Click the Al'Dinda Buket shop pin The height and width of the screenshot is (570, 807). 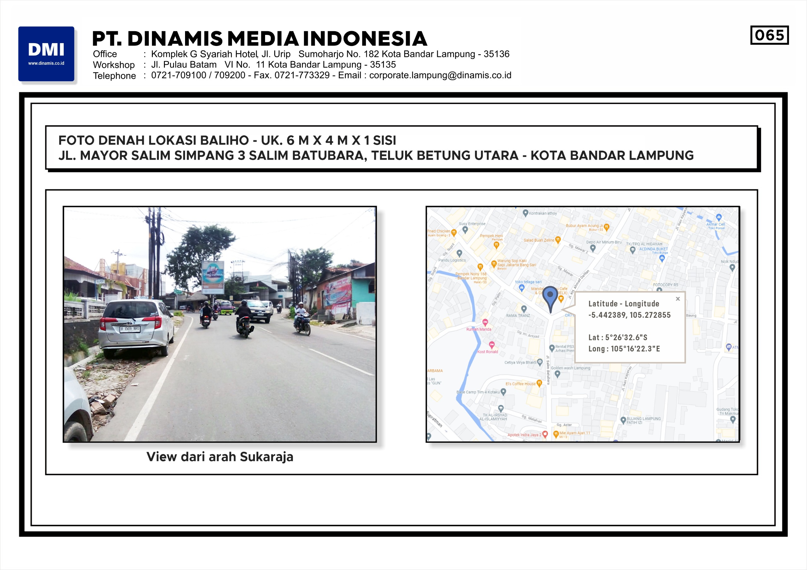click(x=662, y=259)
